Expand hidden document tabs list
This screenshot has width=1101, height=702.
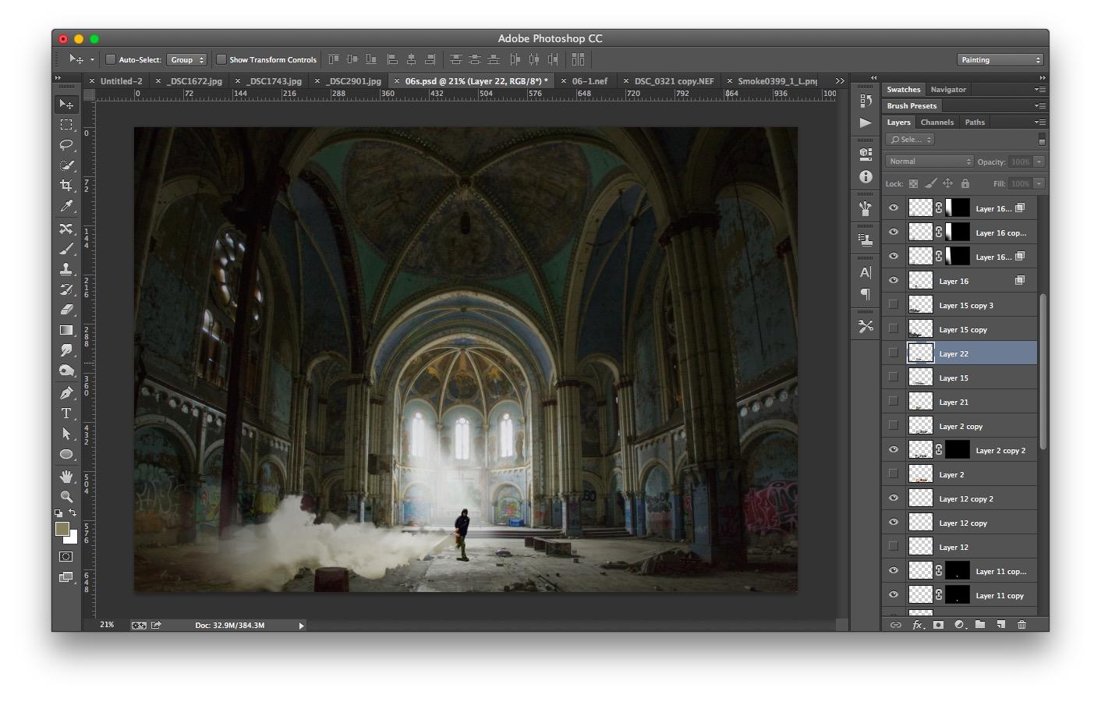tap(840, 80)
